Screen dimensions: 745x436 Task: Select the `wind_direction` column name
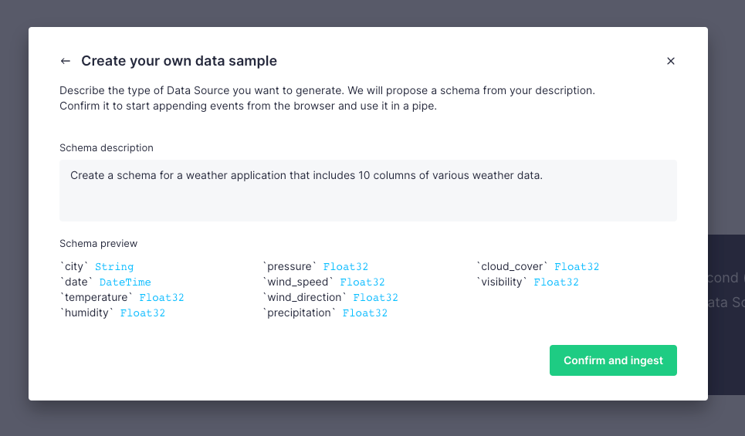(x=305, y=297)
